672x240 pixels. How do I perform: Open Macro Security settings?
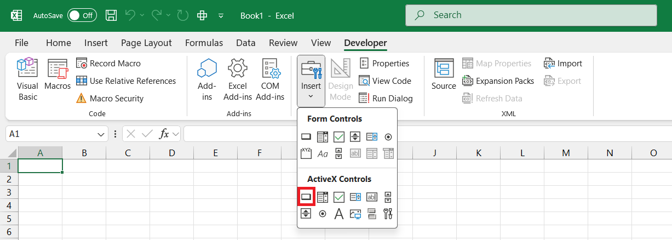tap(110, 99)
